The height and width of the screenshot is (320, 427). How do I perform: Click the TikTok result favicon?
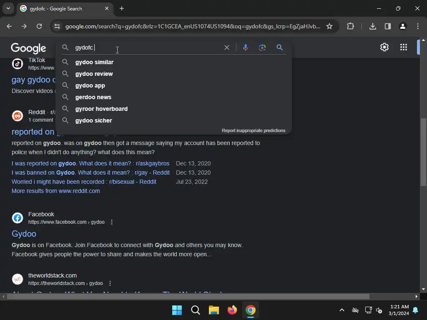(18, 64)
